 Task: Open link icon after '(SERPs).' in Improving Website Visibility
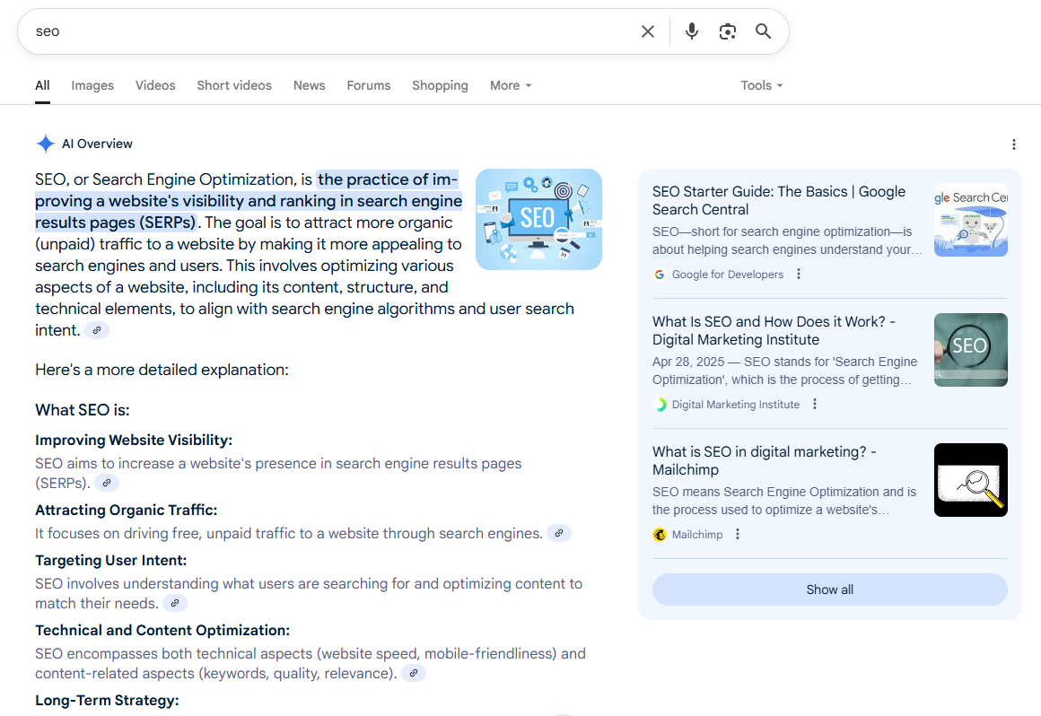point(106,483)
